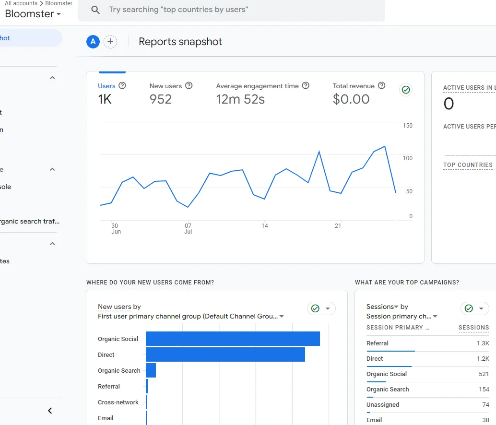Click green check on Sessions card

coord(469,308)
